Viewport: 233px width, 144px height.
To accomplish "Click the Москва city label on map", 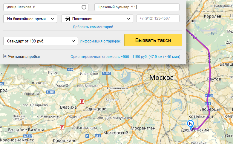I will (x=162, y=77).
